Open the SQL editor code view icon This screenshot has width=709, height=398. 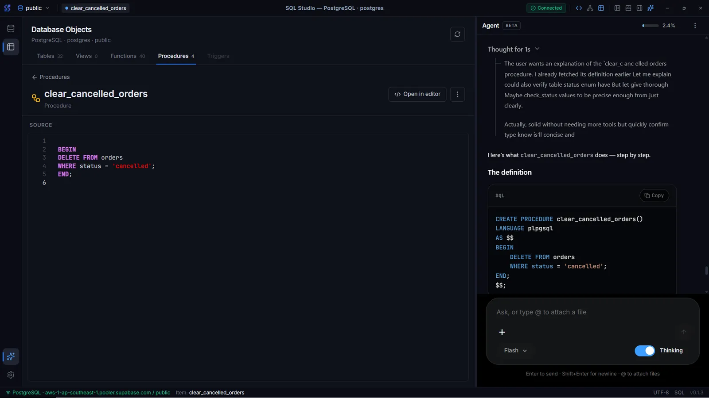[579, 8]
